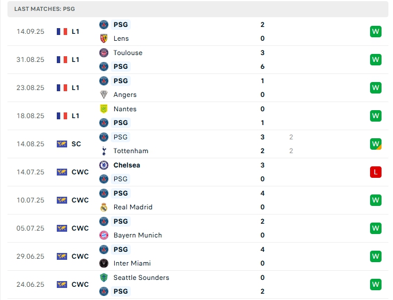Image resolution: width=393 pixels, height=300 pixels.
Task: Click the Last Matches: PSG header
Action: pyautogui.click(x=45, y=9)
